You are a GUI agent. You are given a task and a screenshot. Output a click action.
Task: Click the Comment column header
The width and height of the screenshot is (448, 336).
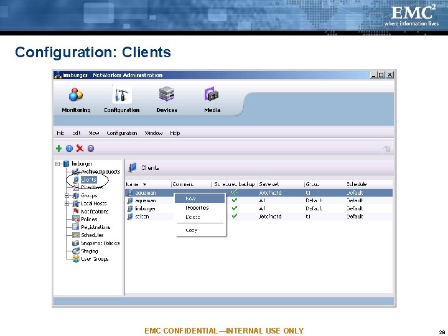191,184
